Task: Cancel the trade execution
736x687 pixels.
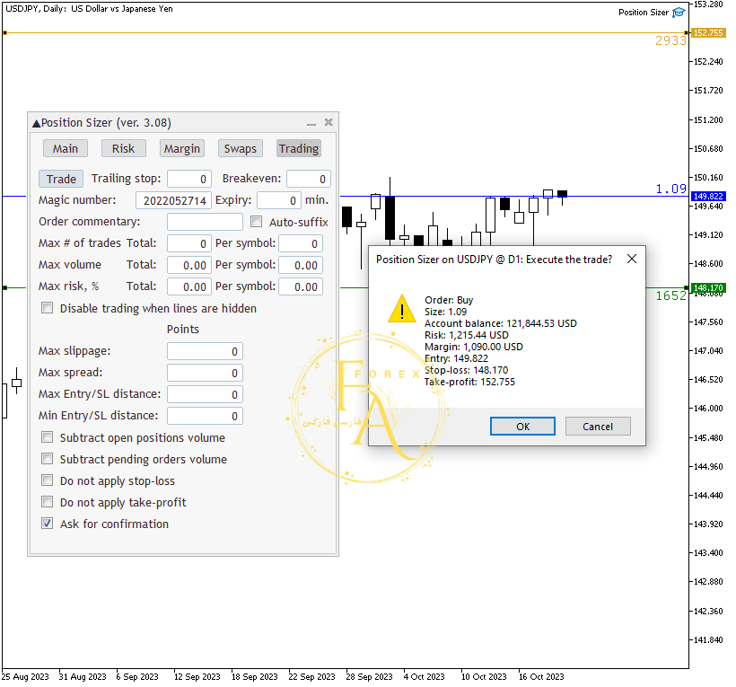Action: click(x=598, y=427)
